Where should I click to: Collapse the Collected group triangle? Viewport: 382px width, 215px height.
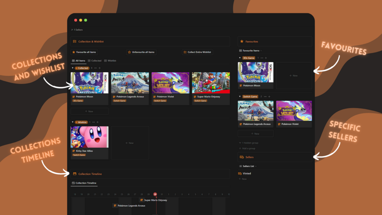73,68
